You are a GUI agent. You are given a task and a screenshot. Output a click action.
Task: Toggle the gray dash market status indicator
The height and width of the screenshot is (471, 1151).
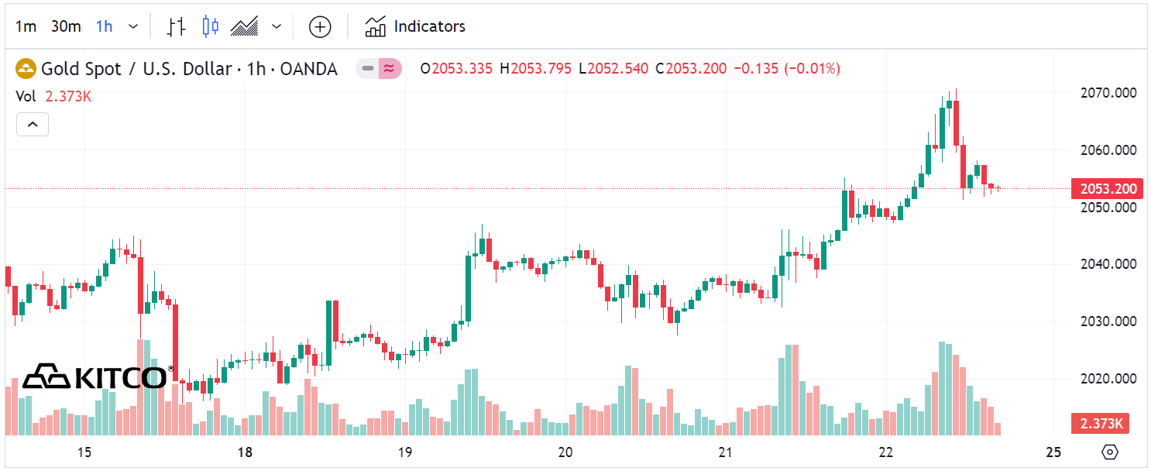coord(368,69)
